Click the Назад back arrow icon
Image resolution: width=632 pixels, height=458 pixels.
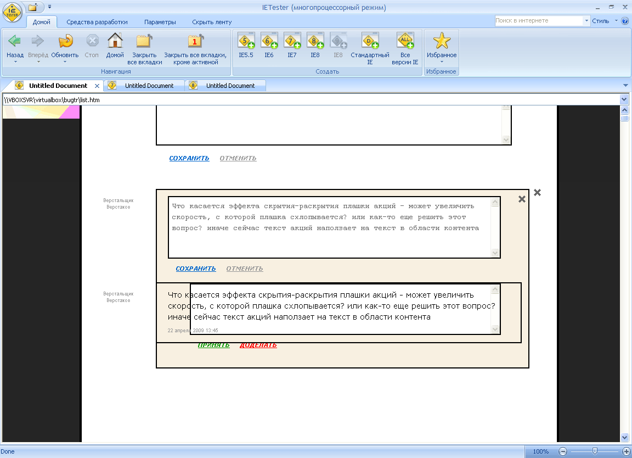(x=14, y=40)
